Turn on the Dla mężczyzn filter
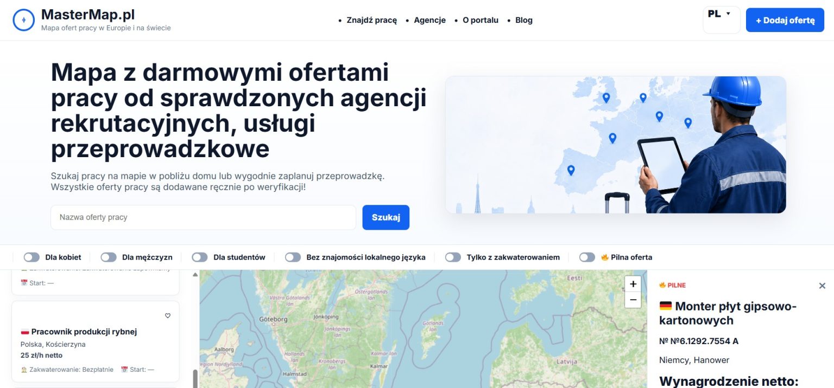This screenshot has height=388, width=834. pos(109,257)
